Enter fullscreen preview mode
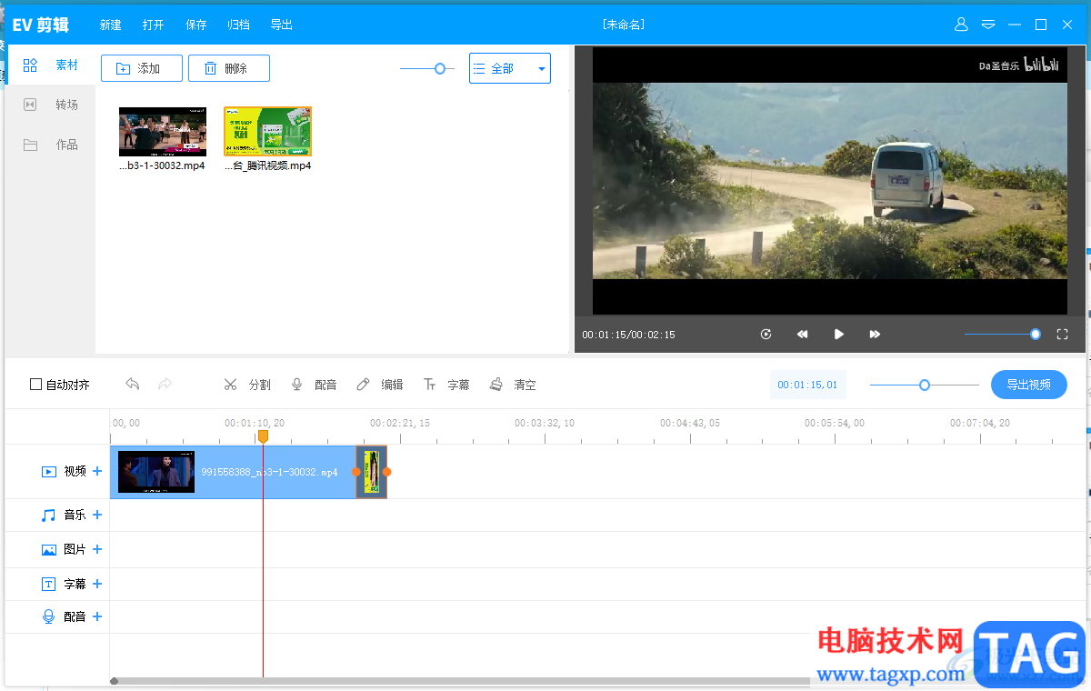1091x691 pixels. point(1062,335)
